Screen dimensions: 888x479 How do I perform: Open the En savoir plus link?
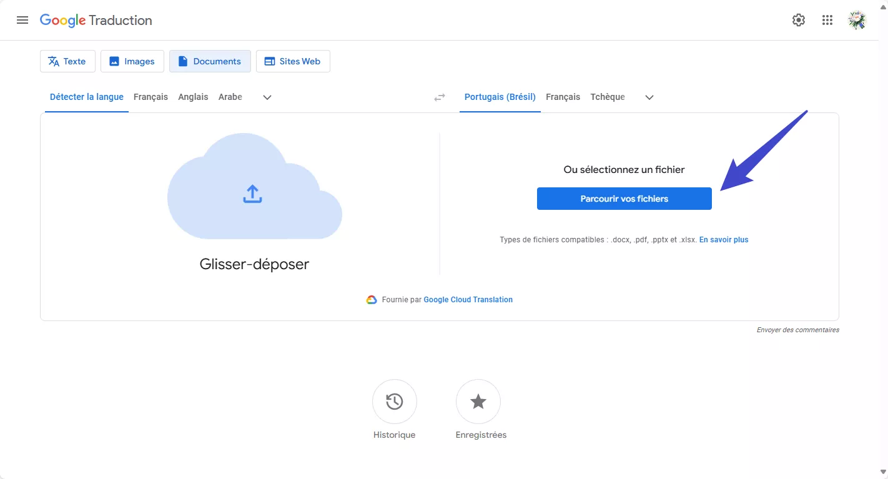(723, 239)
